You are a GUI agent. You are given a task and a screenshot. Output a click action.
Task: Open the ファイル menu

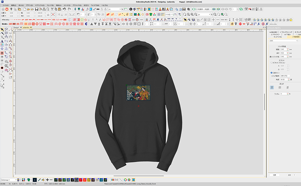[x=6, y=5]
